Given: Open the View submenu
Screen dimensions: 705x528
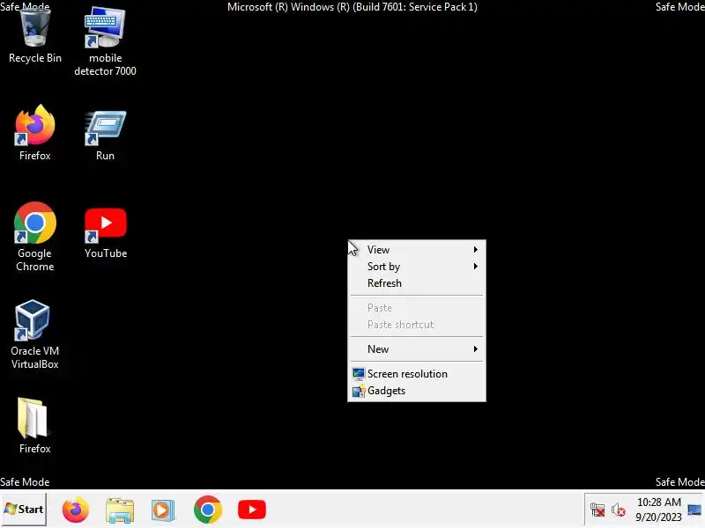Looking at the screenshot, I should point(417,250).
